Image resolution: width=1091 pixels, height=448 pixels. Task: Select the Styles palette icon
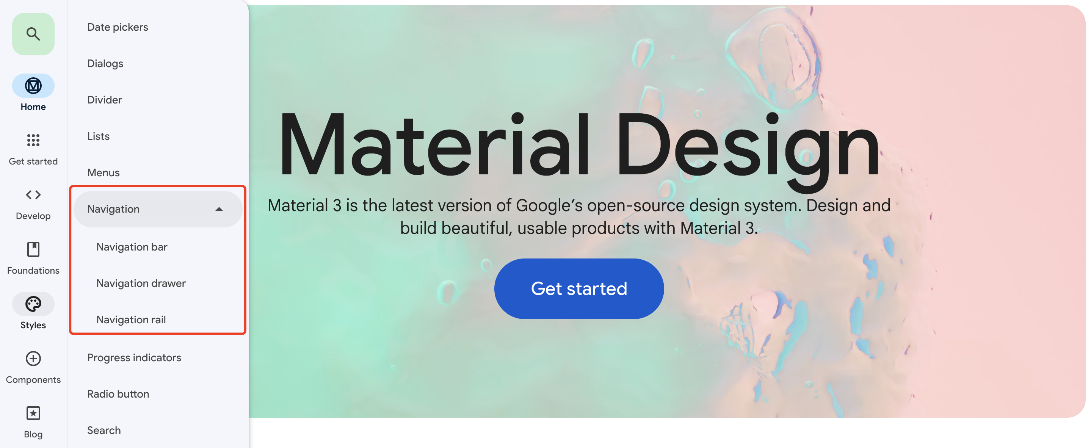(x=33, y=304)
